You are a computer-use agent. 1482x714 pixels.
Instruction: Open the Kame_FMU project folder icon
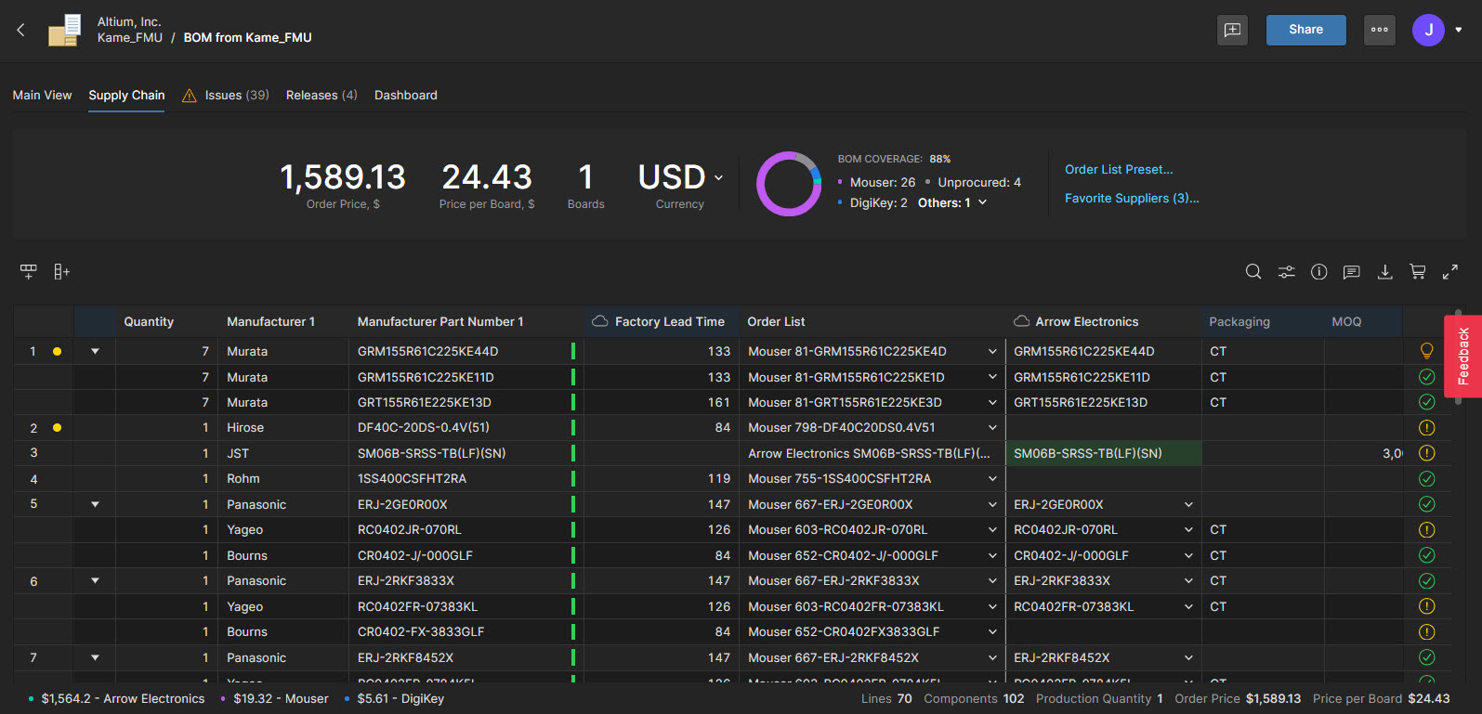click(65, 30)
